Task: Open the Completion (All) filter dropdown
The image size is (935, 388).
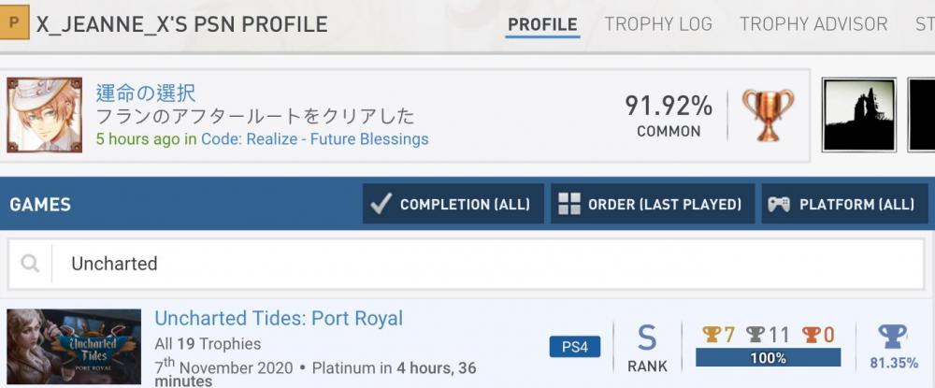Action: [x=453, y=204]
